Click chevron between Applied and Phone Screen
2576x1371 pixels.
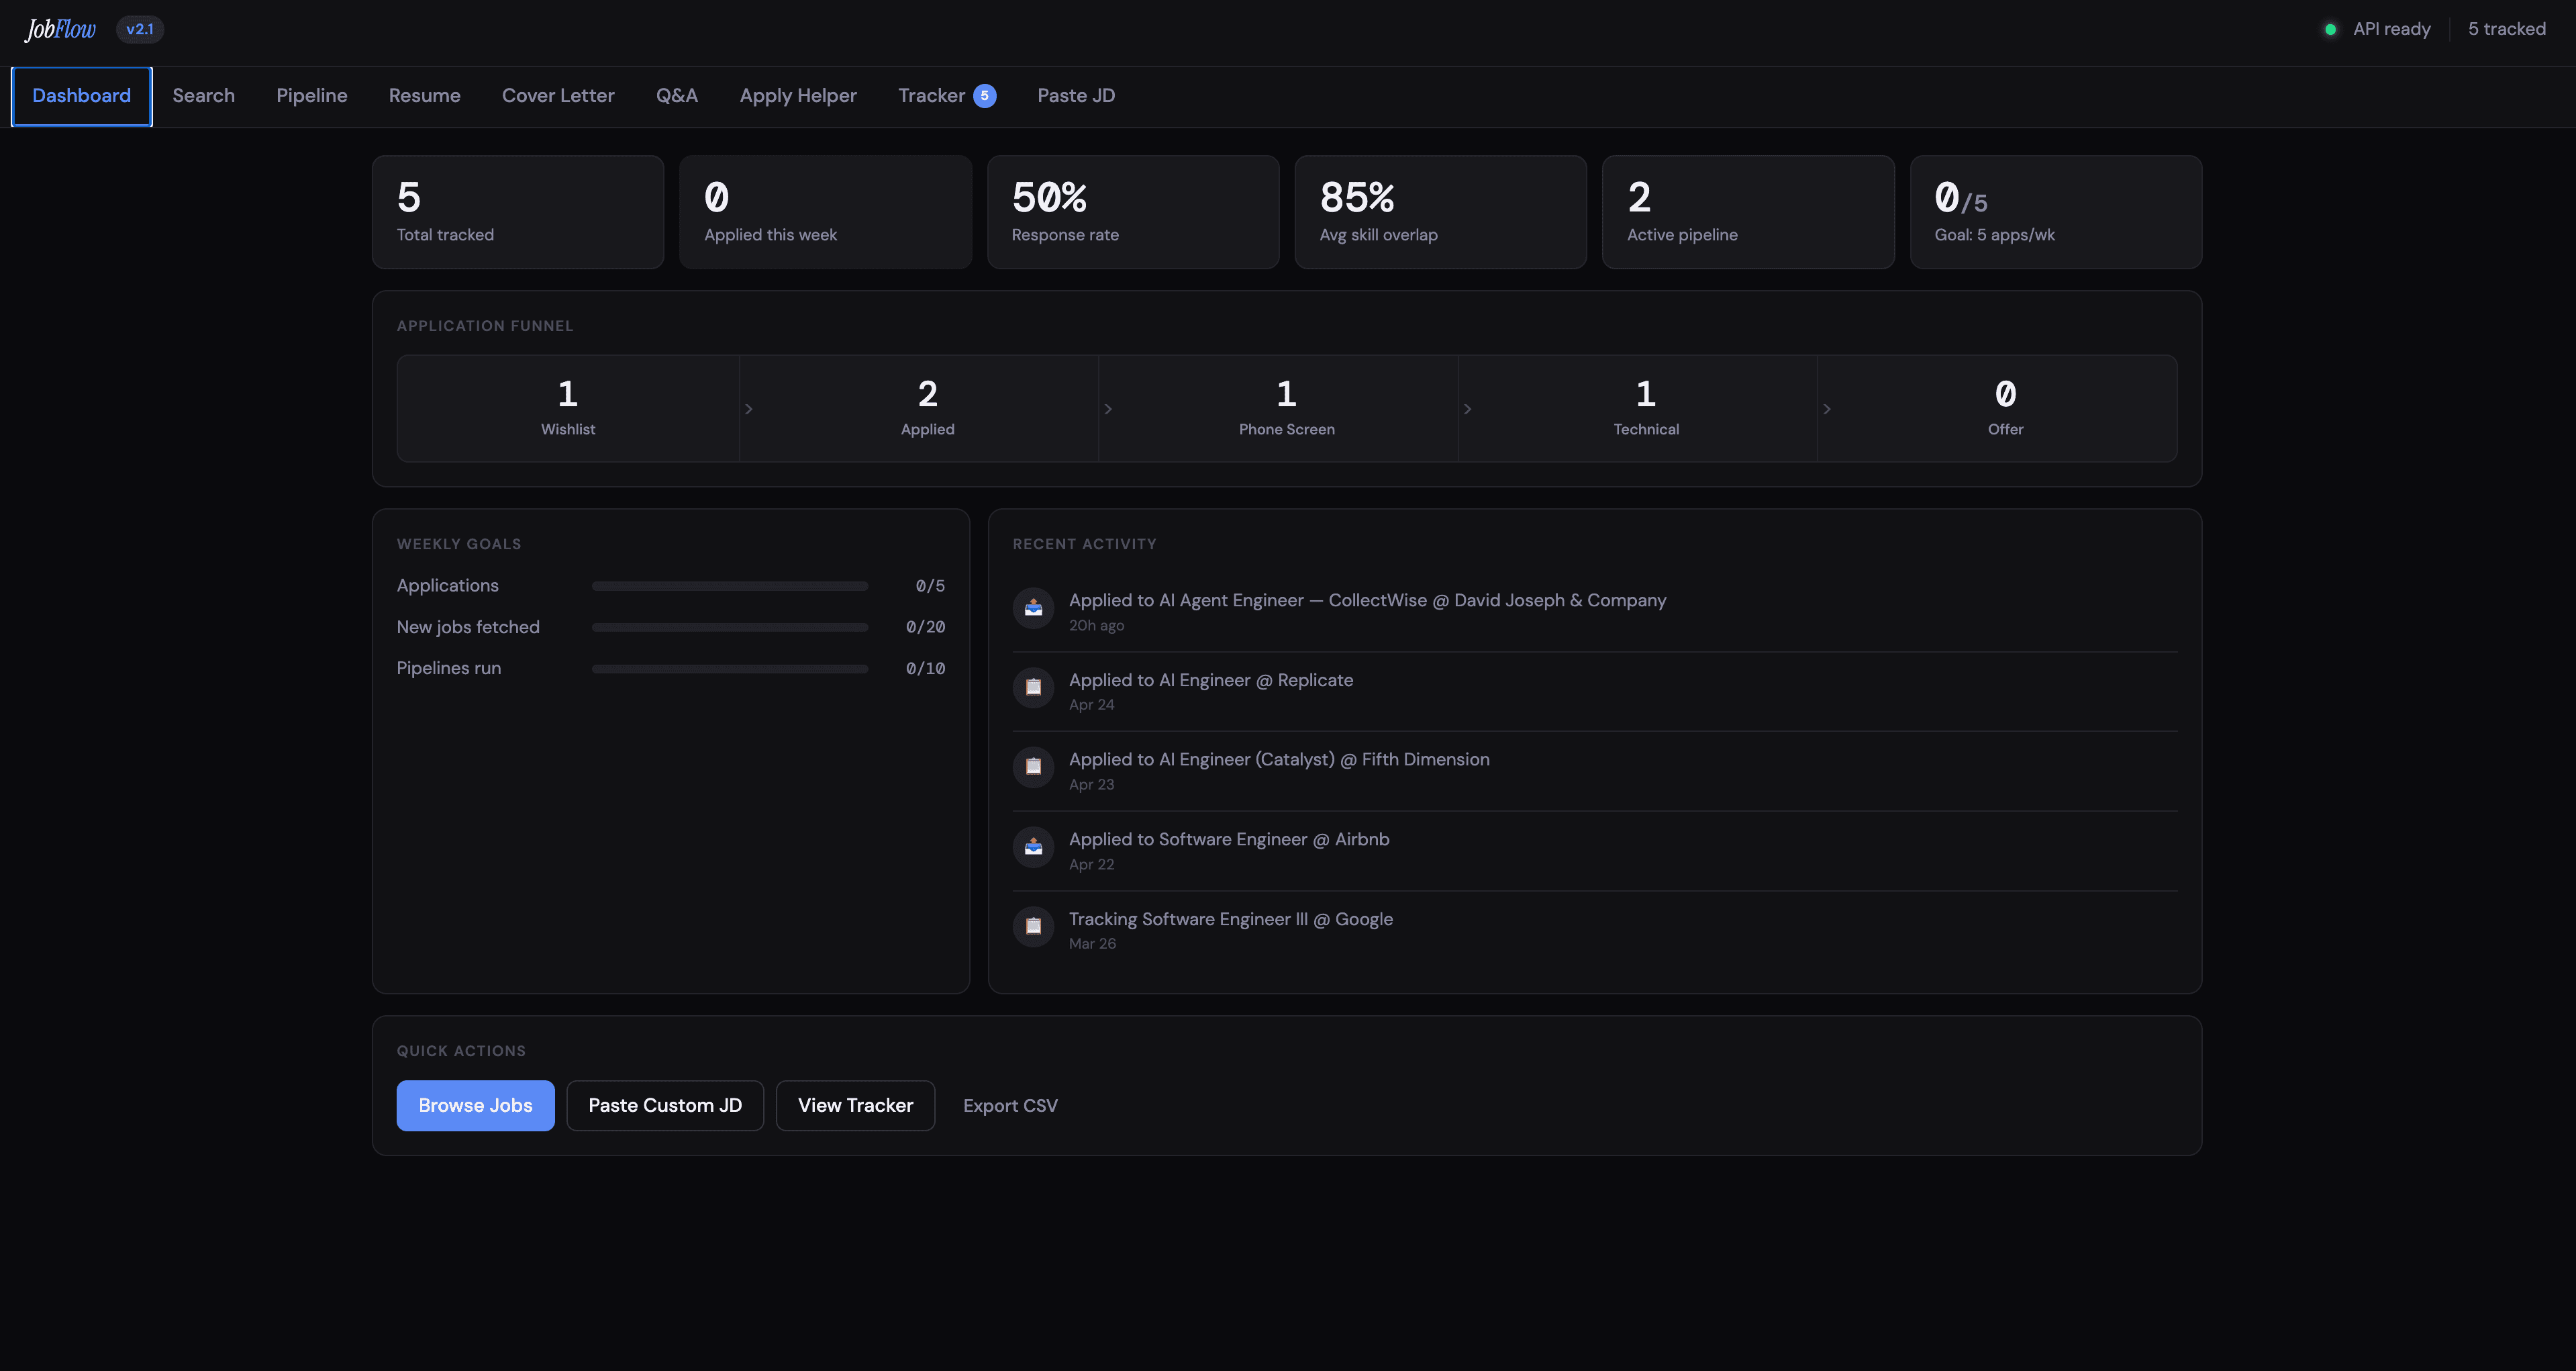[1108, 409]
